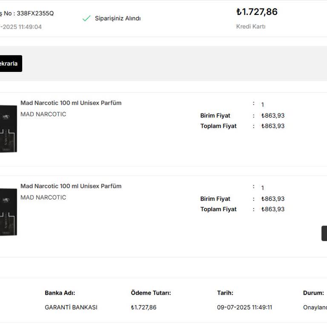Click the 'GARANTİ BANKASI' bank name
This screenshot has height=327, width=327.
71,307
